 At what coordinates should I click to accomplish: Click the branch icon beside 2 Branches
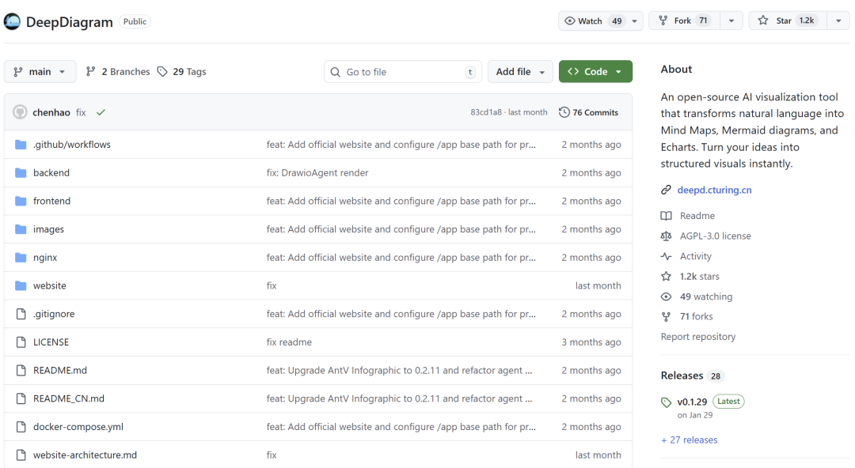[91, 72]
